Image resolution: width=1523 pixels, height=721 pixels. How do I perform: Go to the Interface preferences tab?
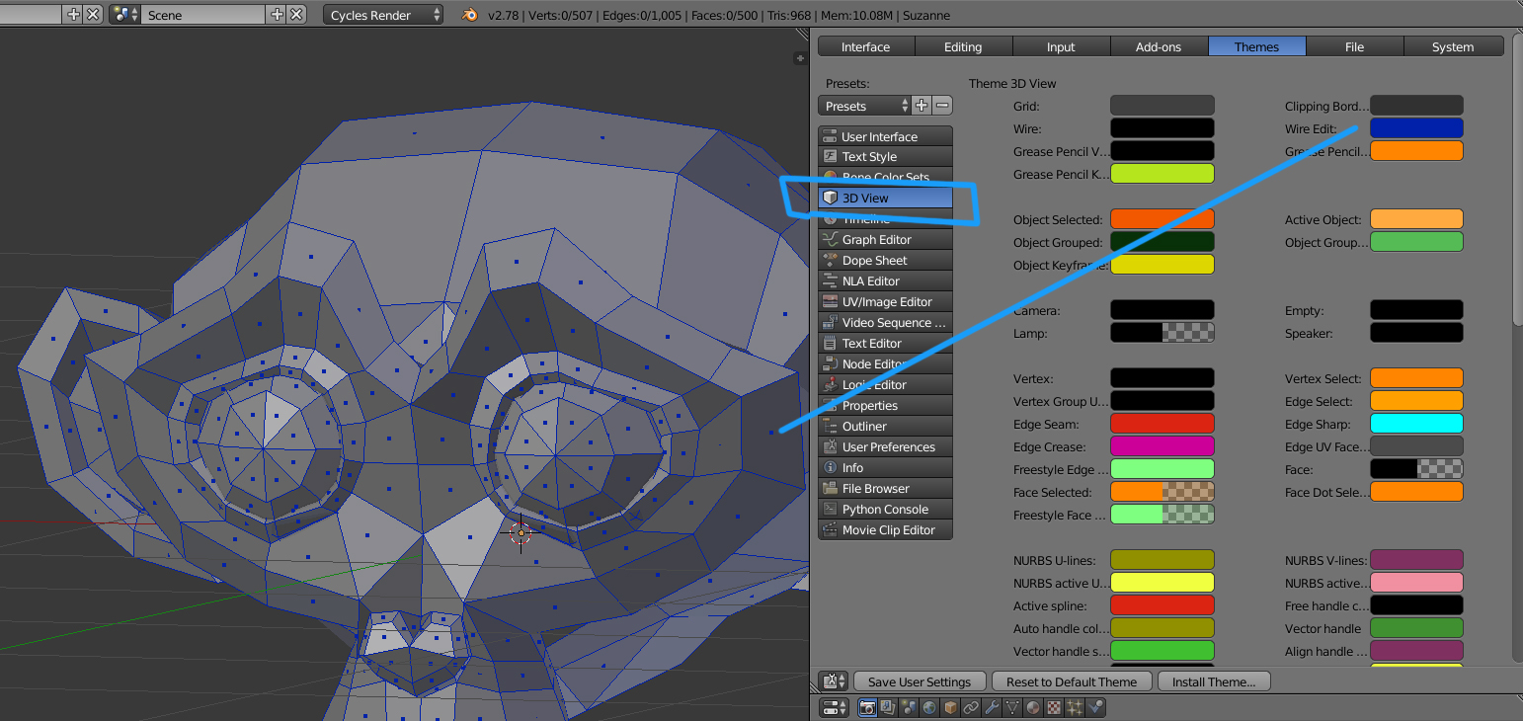click(x=865, y=46)
